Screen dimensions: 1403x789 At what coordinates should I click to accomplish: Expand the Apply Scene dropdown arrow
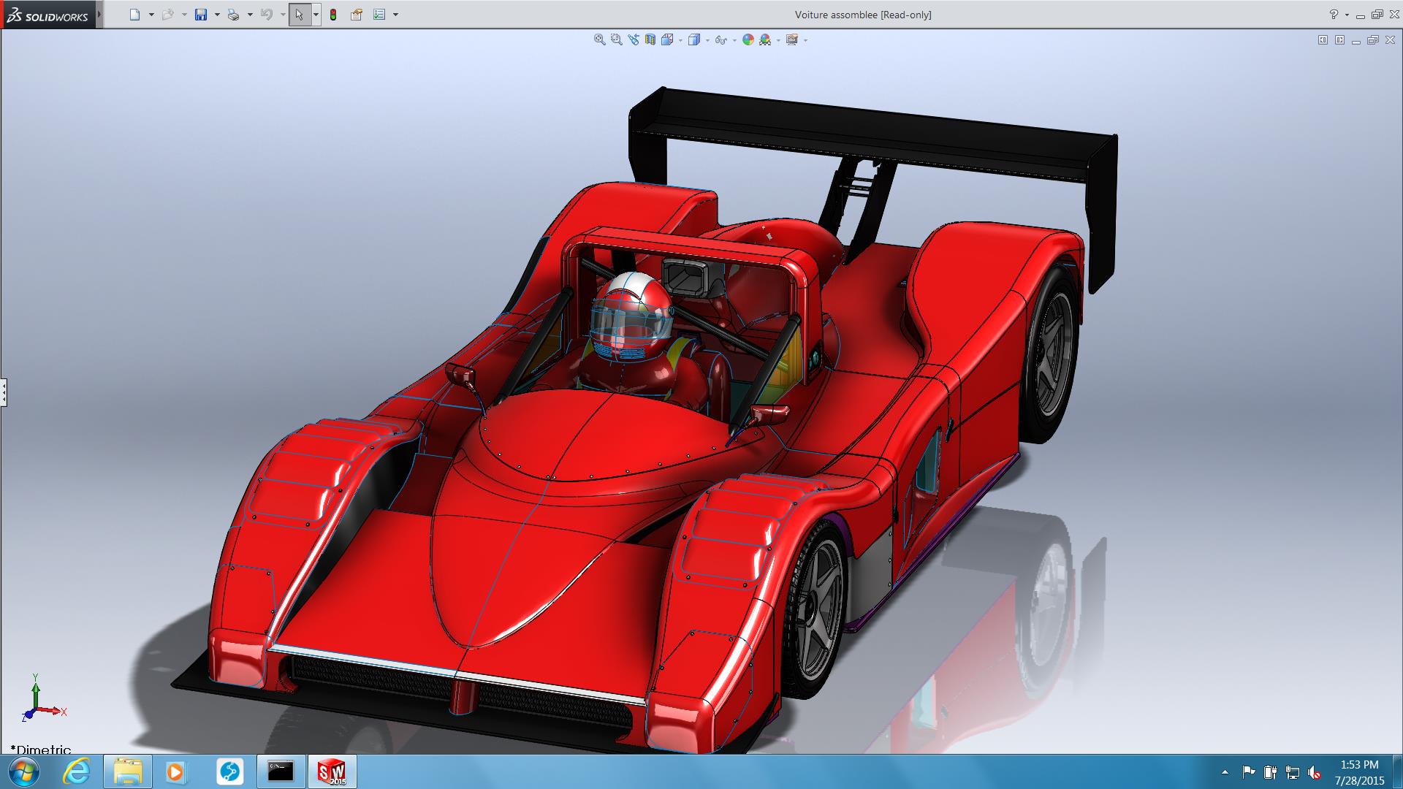pyautogui.click(x=778, y=40)
